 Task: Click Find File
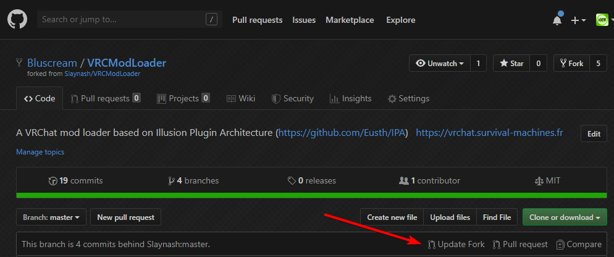pyautogui.click(x=497, y=217)
